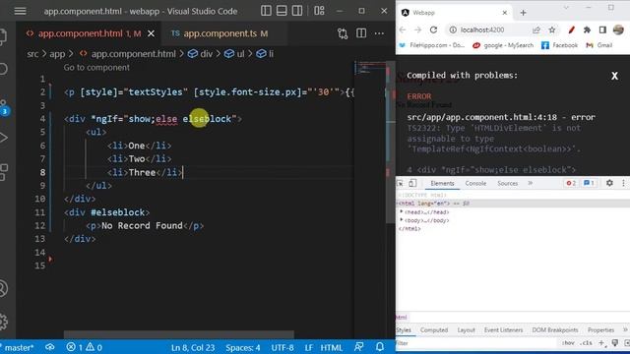Click feedback icon in status bar
Image resolution: width=630 pixels, height=354 pixels.
click(x=359, y=347)
